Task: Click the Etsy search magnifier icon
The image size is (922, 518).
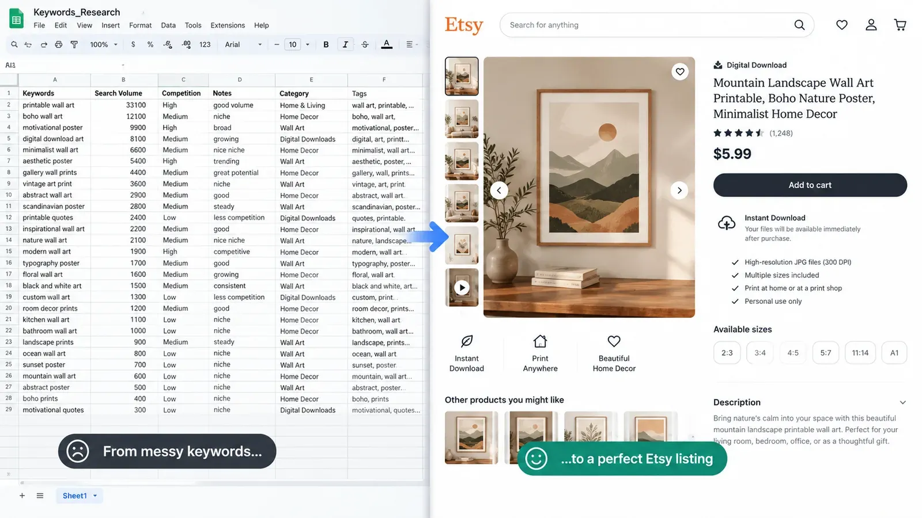Action: (799, 25)
